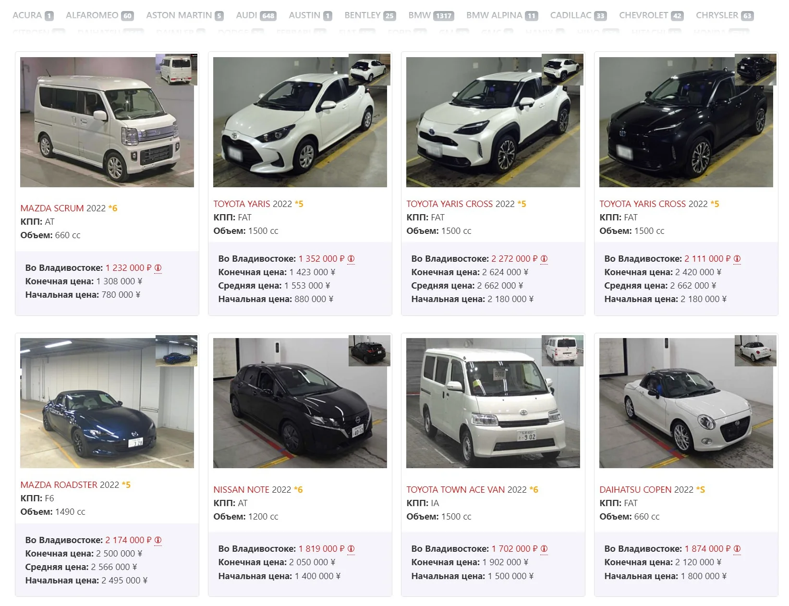Click small corner thumbnail on Town Ace Van card
This screenshot has width=789, height=606.
click(x=562, y=351)
